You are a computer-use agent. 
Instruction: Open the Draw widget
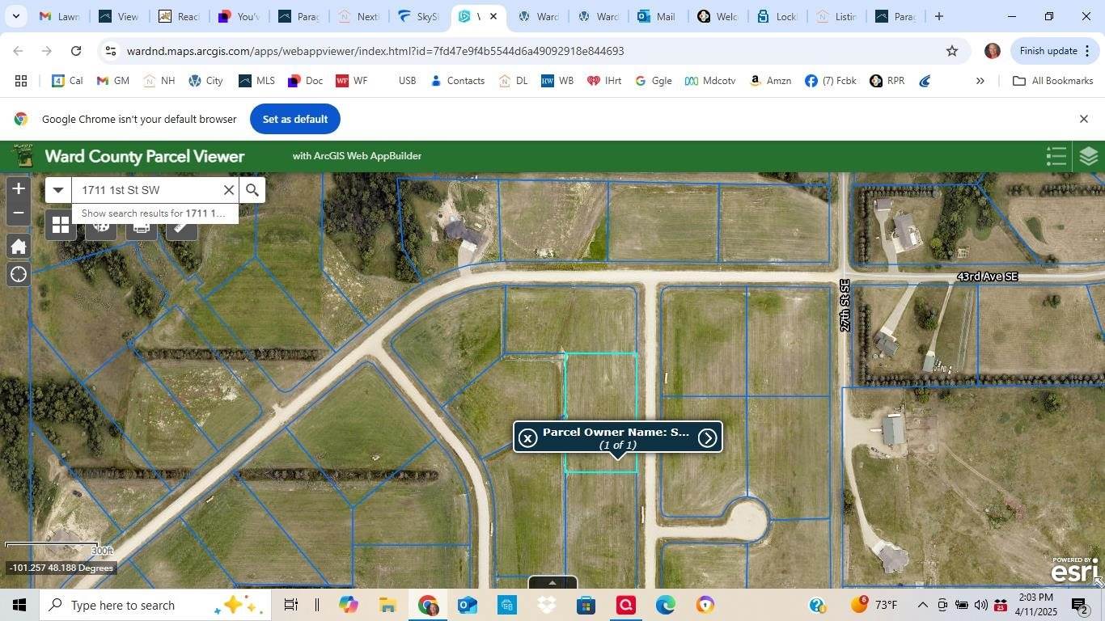click(100, 226)
